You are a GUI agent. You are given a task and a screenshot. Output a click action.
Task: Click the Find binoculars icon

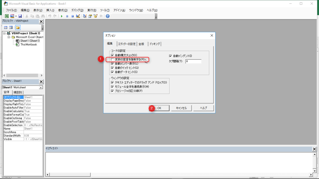pyautogui.click(x=43, y=16)
